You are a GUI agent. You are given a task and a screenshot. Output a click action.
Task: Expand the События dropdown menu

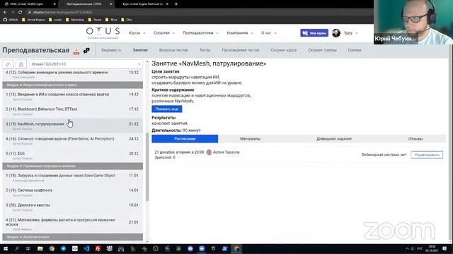point(164,33)
